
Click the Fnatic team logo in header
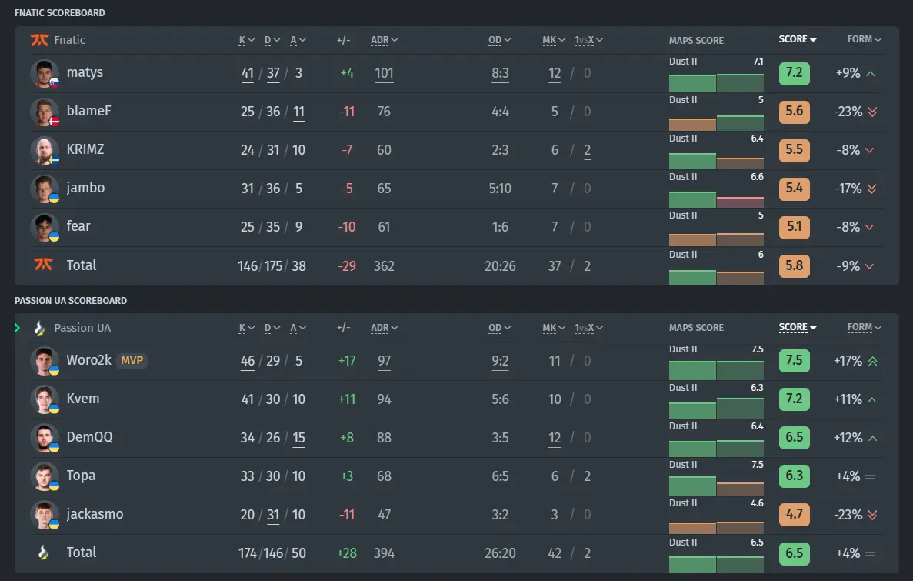pyautogui.click(x=39, y=40)
